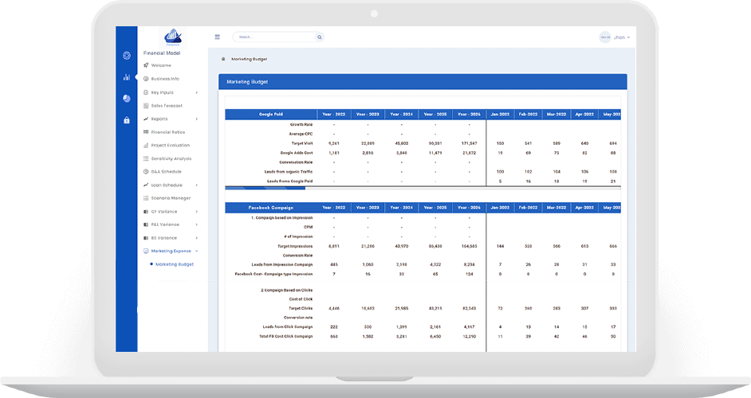Click the lock icon in blue sidebar

(127, 120)
